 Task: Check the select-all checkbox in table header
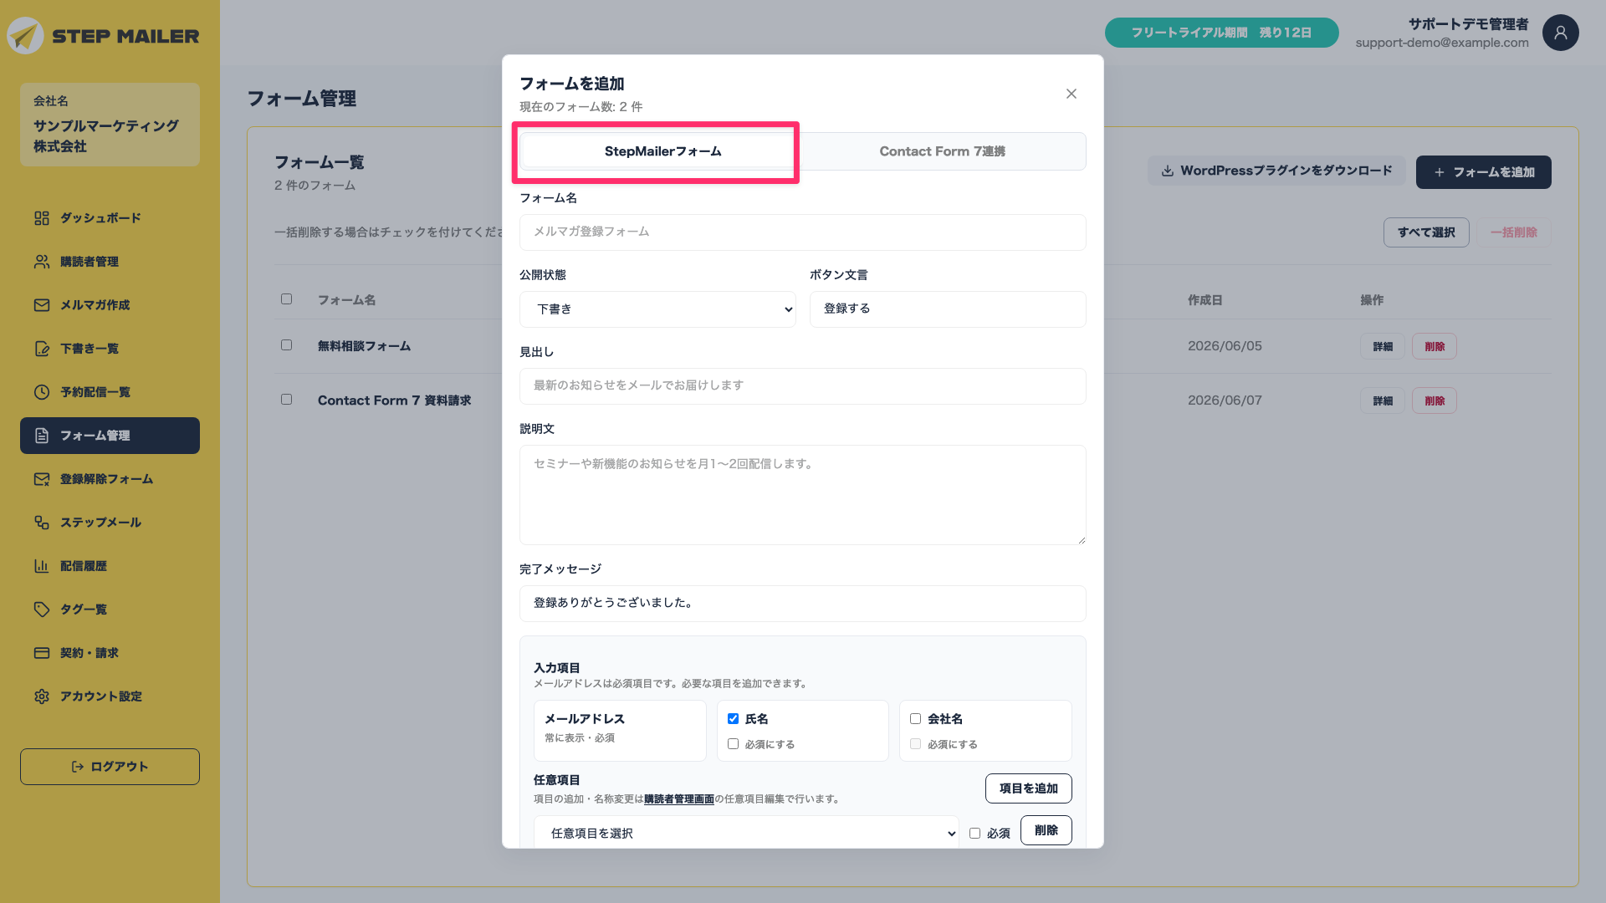(x=286, y=299)
